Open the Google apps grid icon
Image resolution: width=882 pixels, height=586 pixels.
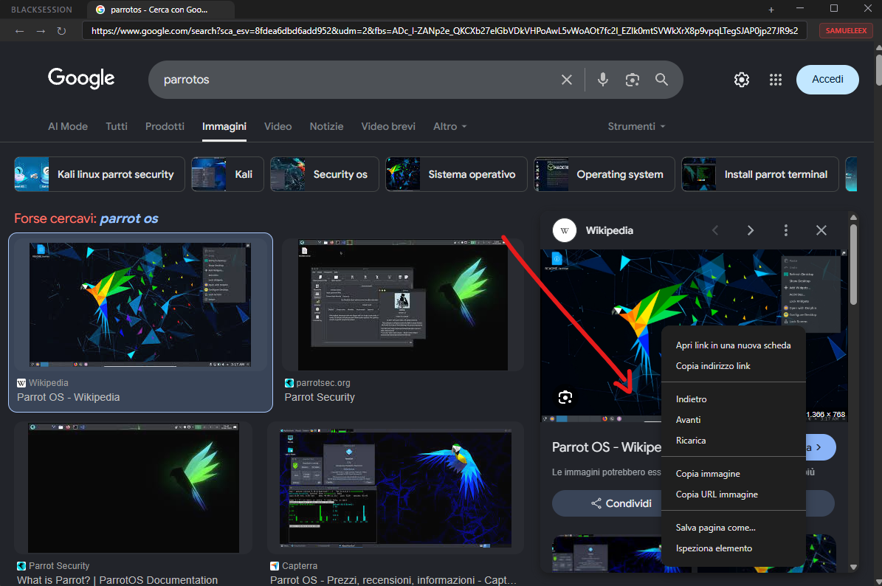pyautogui.click(x=776, y=80)
